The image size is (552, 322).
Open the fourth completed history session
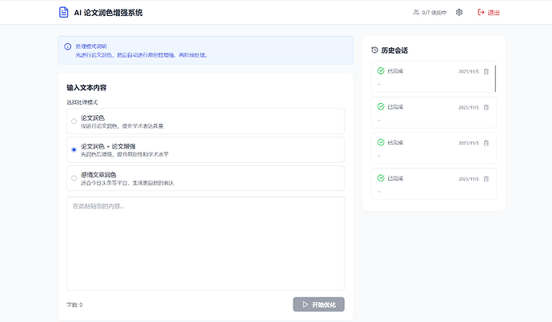pyautogui.click(x=434, y=184)
